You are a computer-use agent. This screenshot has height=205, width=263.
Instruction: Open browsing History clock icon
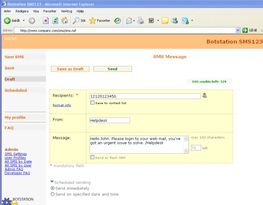(x=117, y=21)
